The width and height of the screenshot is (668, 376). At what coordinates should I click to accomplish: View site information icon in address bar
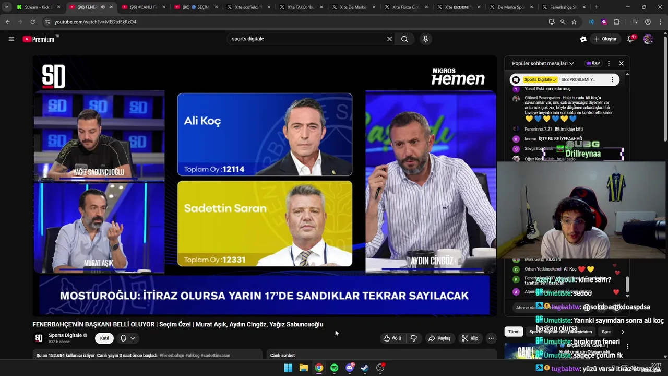click(47, 22)
